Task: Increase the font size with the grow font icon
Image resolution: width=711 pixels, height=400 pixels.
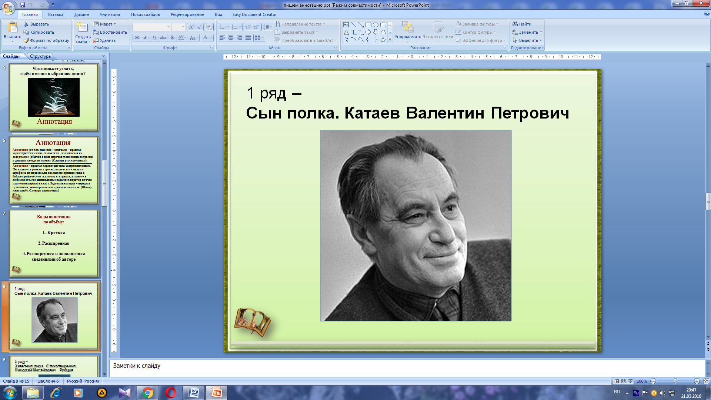Action: [191, 27]
